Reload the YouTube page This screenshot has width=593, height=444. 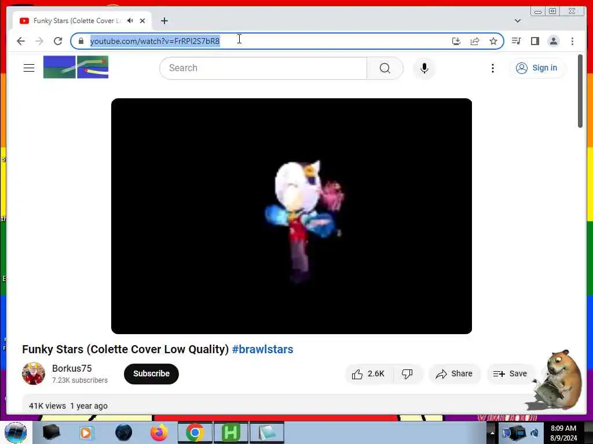(x=58, y=41)
